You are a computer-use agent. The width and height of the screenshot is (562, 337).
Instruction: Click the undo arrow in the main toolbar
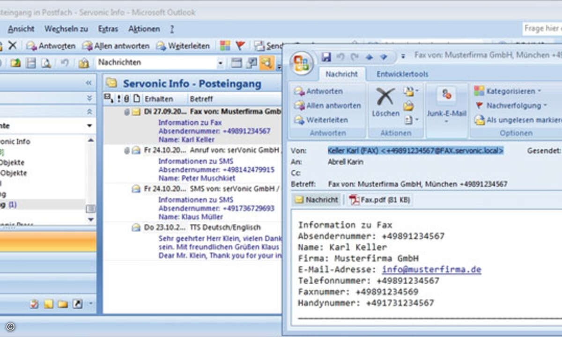click(x=65, y=63)
